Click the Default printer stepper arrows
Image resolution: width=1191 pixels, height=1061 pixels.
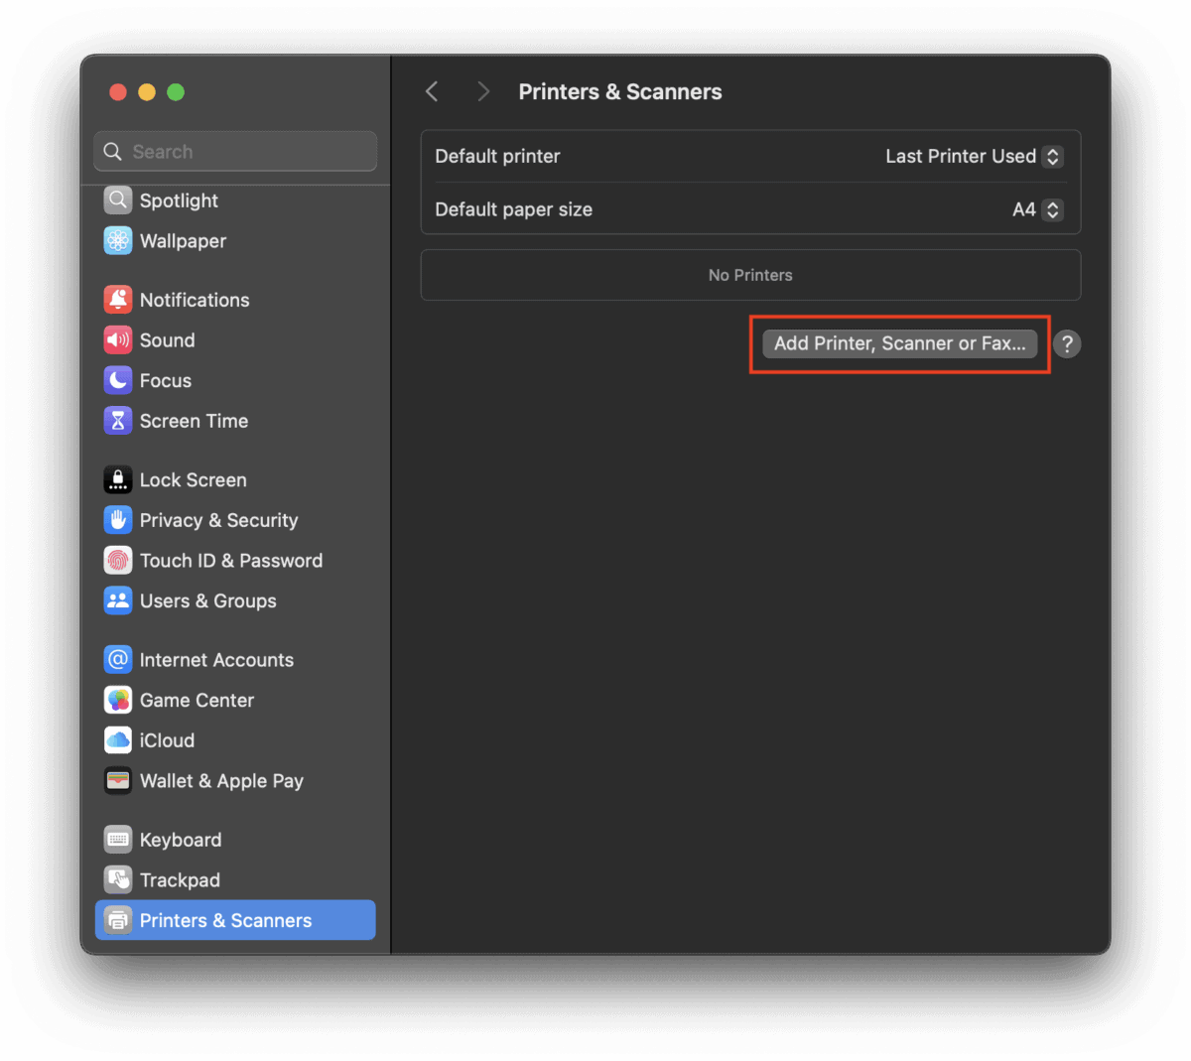(x=1051, y=156)
